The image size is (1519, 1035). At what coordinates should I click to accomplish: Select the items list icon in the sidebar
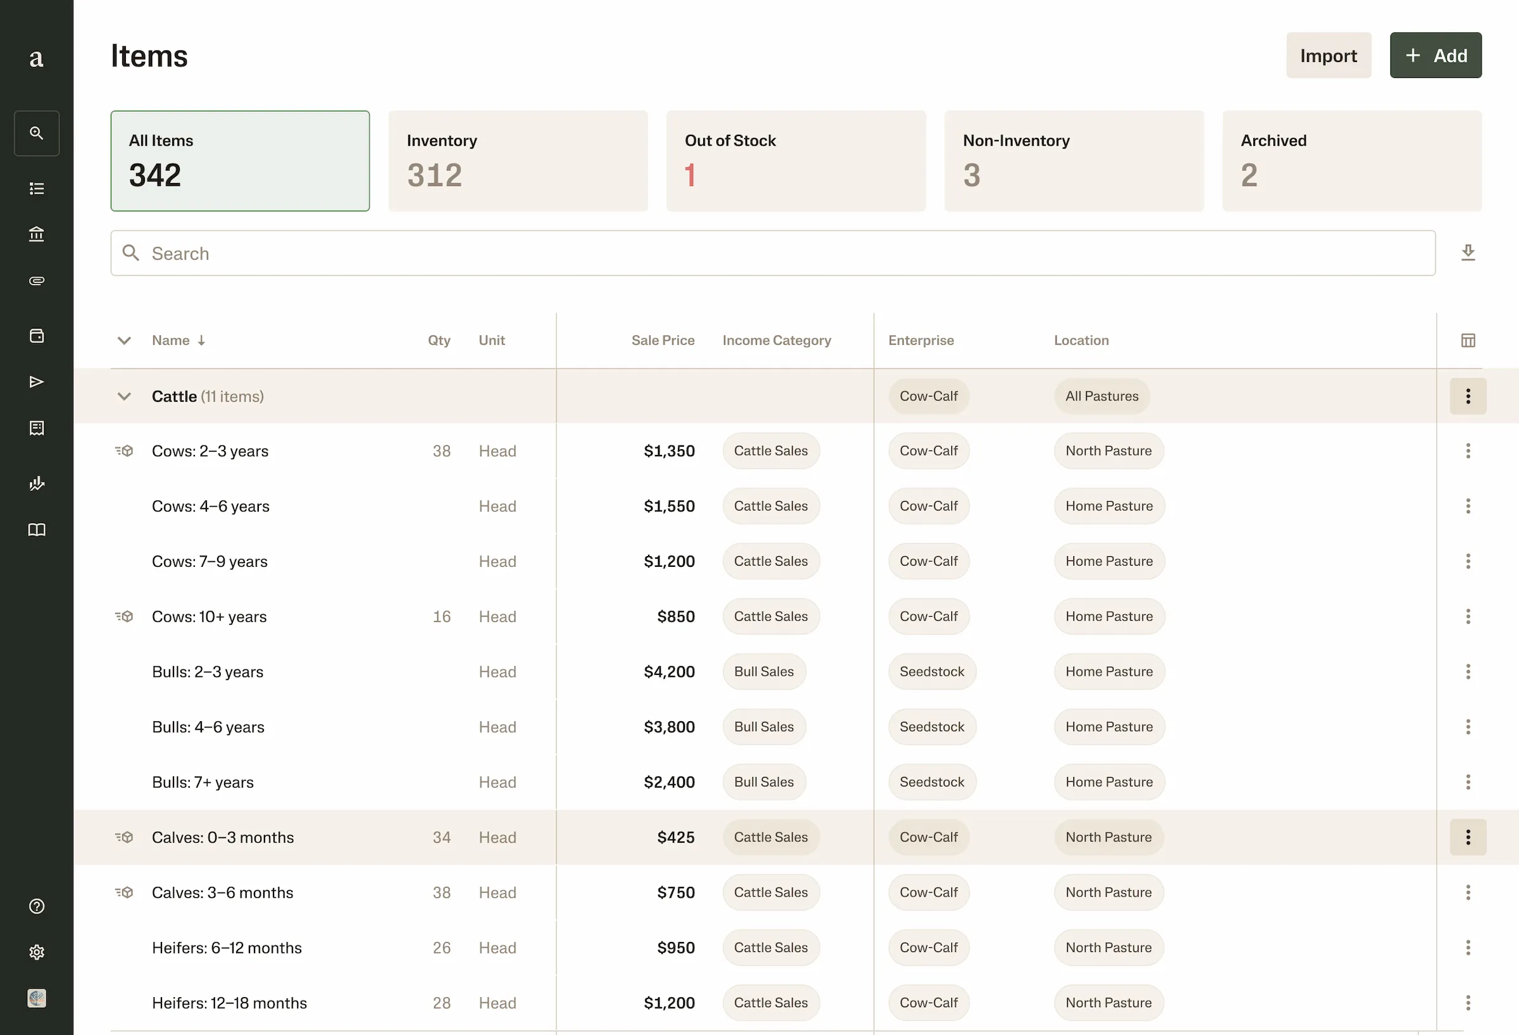coord(37,188)
